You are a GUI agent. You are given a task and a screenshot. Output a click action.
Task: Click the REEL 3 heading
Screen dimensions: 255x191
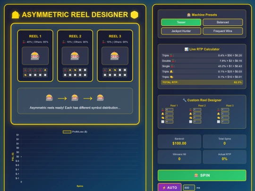tap(115, 36)
